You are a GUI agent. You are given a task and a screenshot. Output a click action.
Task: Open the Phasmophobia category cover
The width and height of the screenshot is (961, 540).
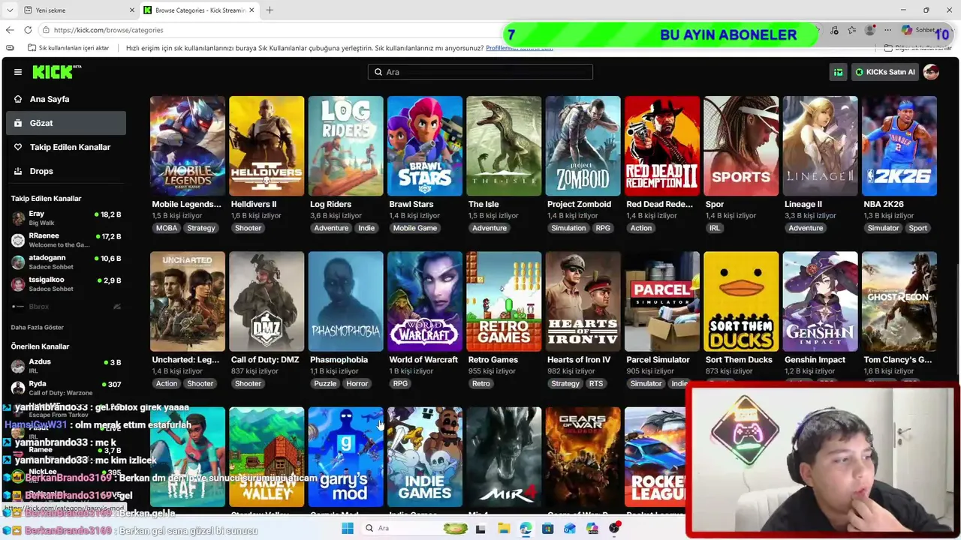point(345,301)
